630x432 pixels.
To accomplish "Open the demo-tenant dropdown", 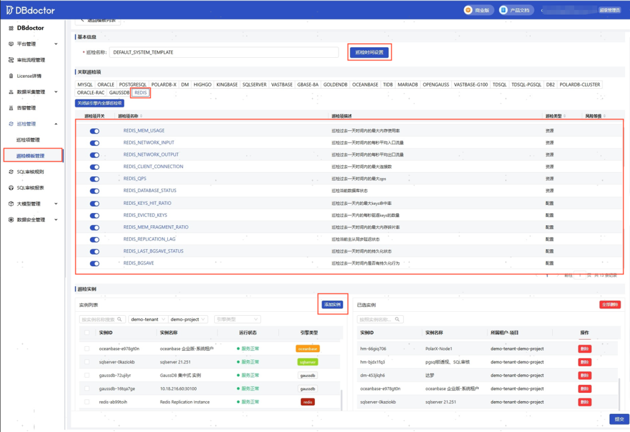I will (148, 319).
